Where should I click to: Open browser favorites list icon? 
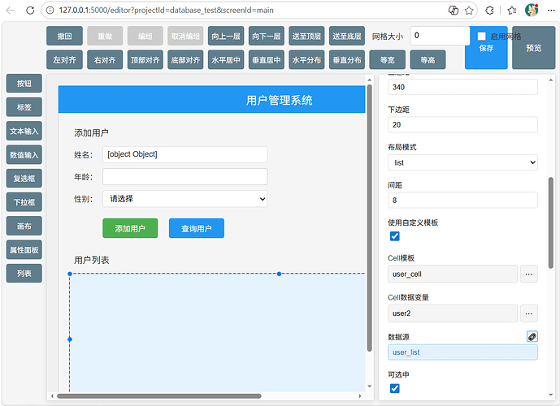point(512,11)
